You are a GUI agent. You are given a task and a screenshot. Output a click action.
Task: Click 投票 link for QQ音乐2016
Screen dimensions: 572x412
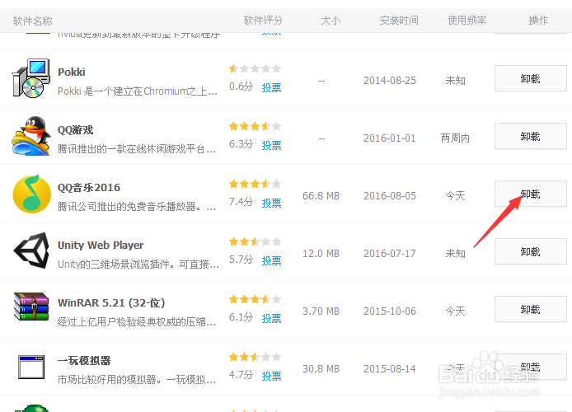click(271, 202)
